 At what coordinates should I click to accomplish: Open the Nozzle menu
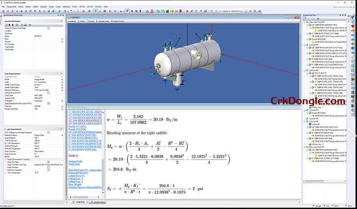(x=28, y=7)
